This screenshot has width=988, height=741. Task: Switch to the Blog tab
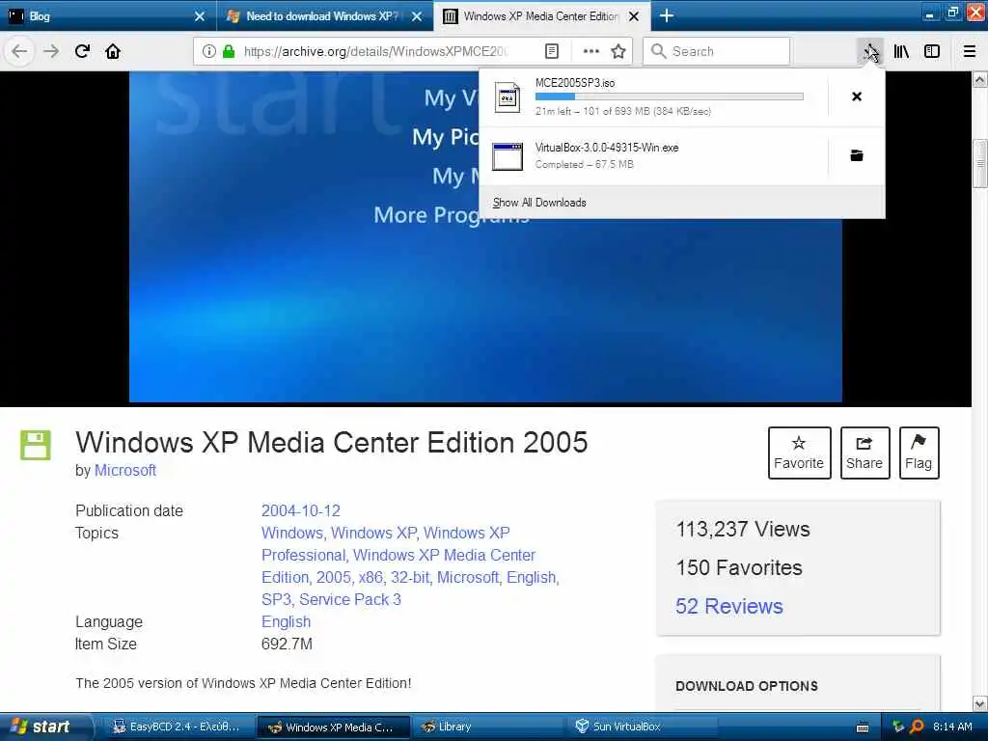[108, 15]
